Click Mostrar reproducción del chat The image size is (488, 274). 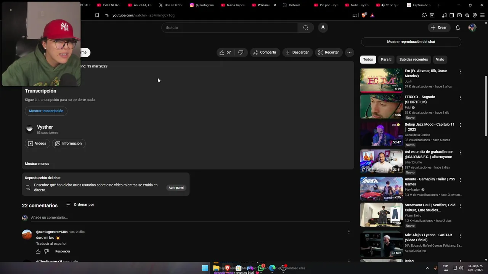pos(411,41)
